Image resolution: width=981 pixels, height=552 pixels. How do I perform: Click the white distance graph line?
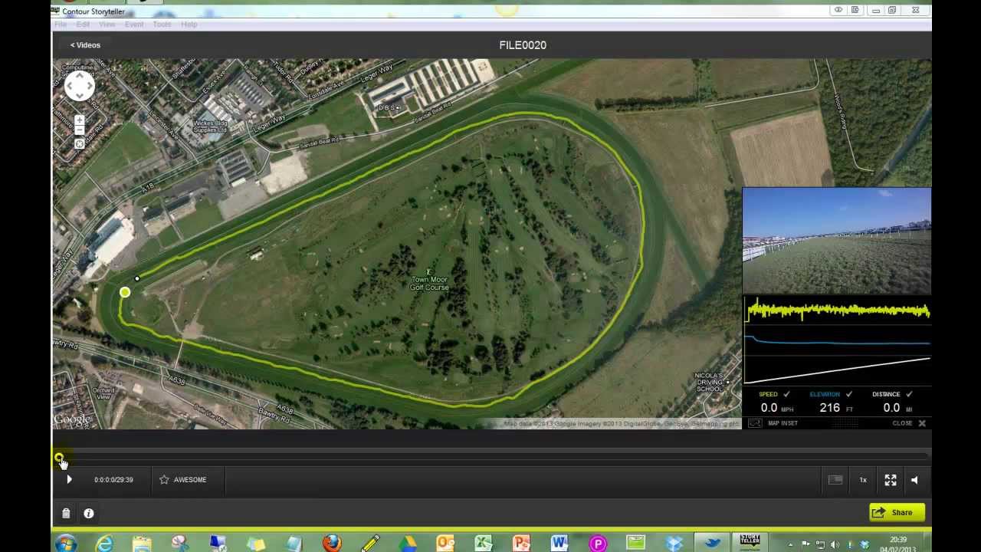coord(838,370)
